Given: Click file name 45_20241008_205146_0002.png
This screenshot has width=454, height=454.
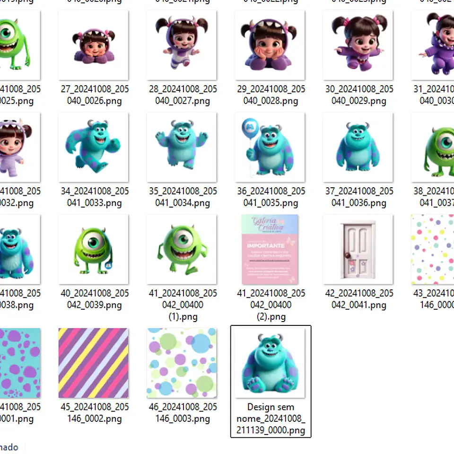Looking at the screenshot, I should pos(95,412).
